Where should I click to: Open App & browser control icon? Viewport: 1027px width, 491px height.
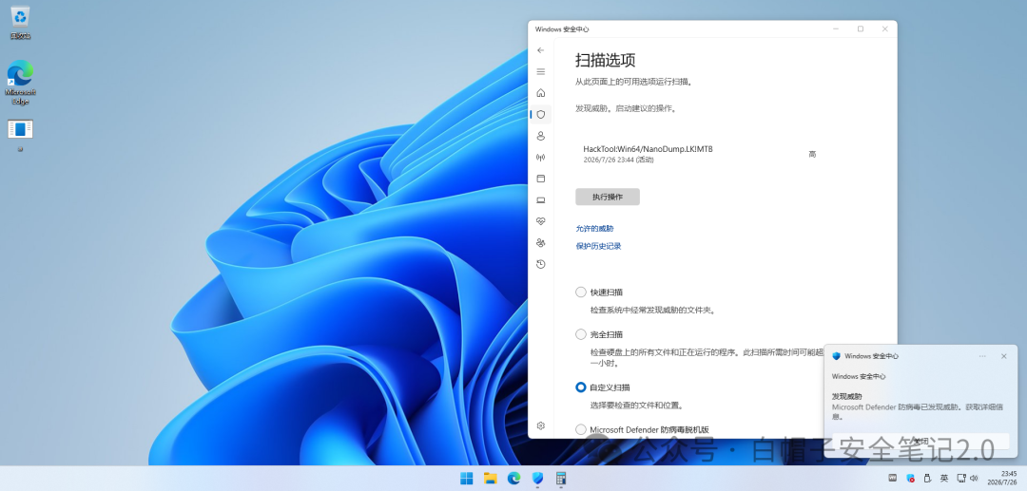tap(540, 179)
